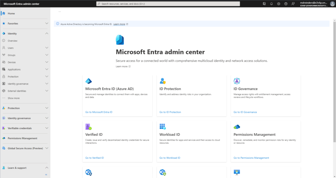Screen dimensions: 336x178
Task: Expand the Users submenu chevron
Action: 47,48
